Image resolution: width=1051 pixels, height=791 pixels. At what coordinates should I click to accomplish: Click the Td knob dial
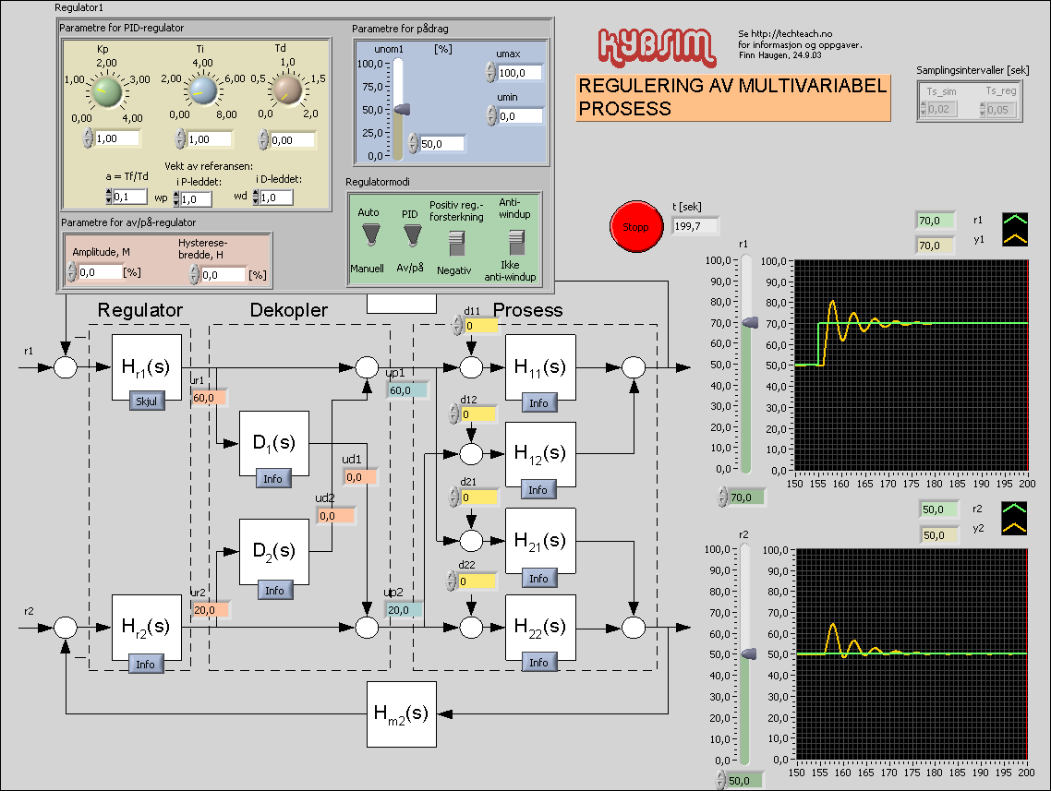coord(286,91)
